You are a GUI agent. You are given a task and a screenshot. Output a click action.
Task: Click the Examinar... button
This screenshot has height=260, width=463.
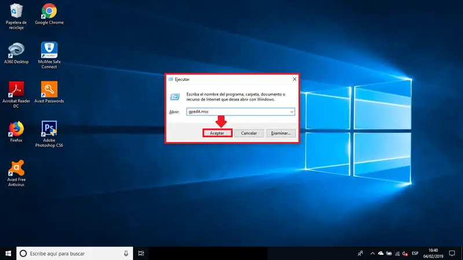[281, 133]
